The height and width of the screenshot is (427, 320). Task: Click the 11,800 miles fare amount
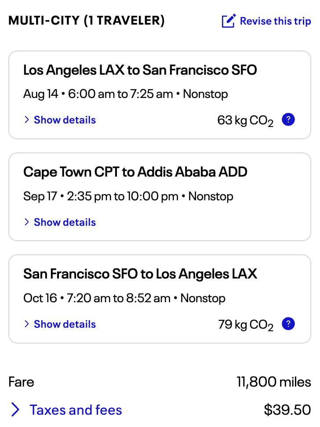click(x=274, y=382)
